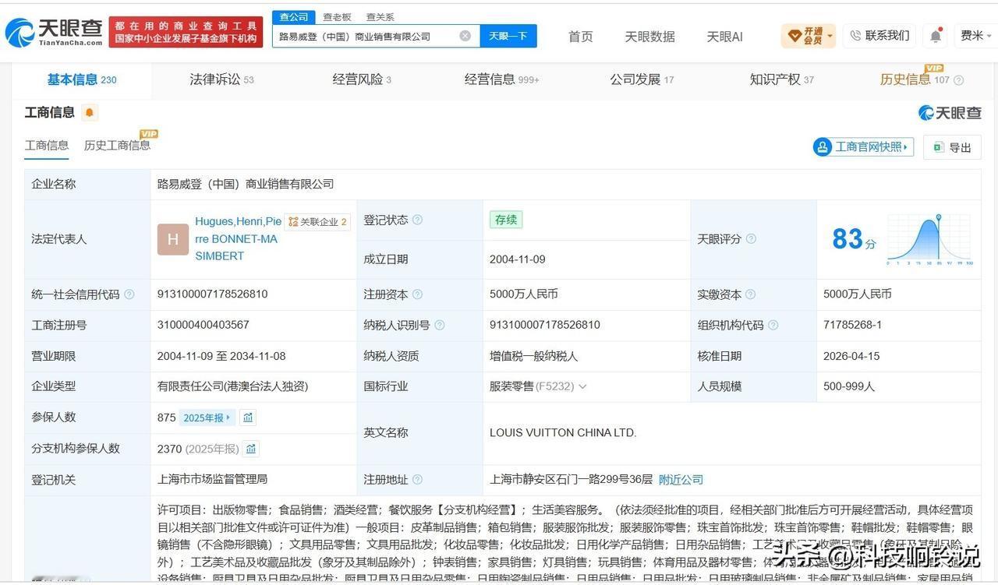The height and width of the screenshot is (585, 998).
Task: Open the chart icon in the 参保人数 row
Action: [x=248, y=418]
